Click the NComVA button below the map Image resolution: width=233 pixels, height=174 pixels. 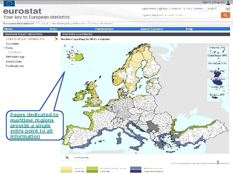[x=82, y=158]
